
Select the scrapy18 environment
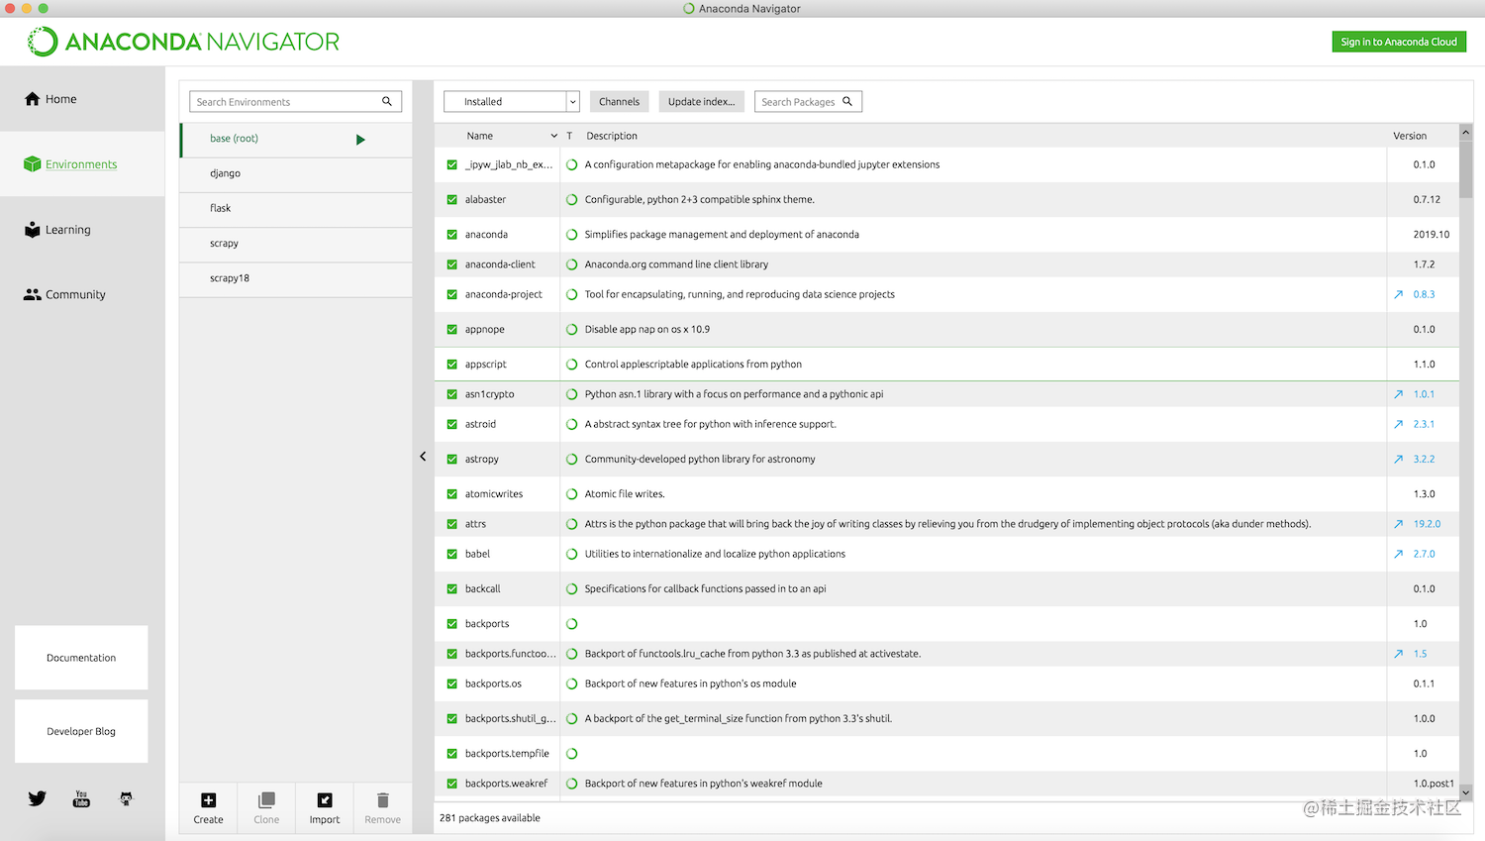(296, 279)
